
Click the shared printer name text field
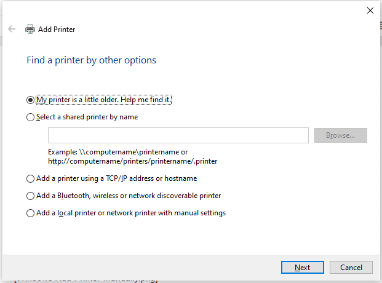tap(178, 135)
